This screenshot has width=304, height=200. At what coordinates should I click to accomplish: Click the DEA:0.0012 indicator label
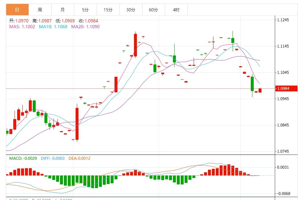point(79,158)
